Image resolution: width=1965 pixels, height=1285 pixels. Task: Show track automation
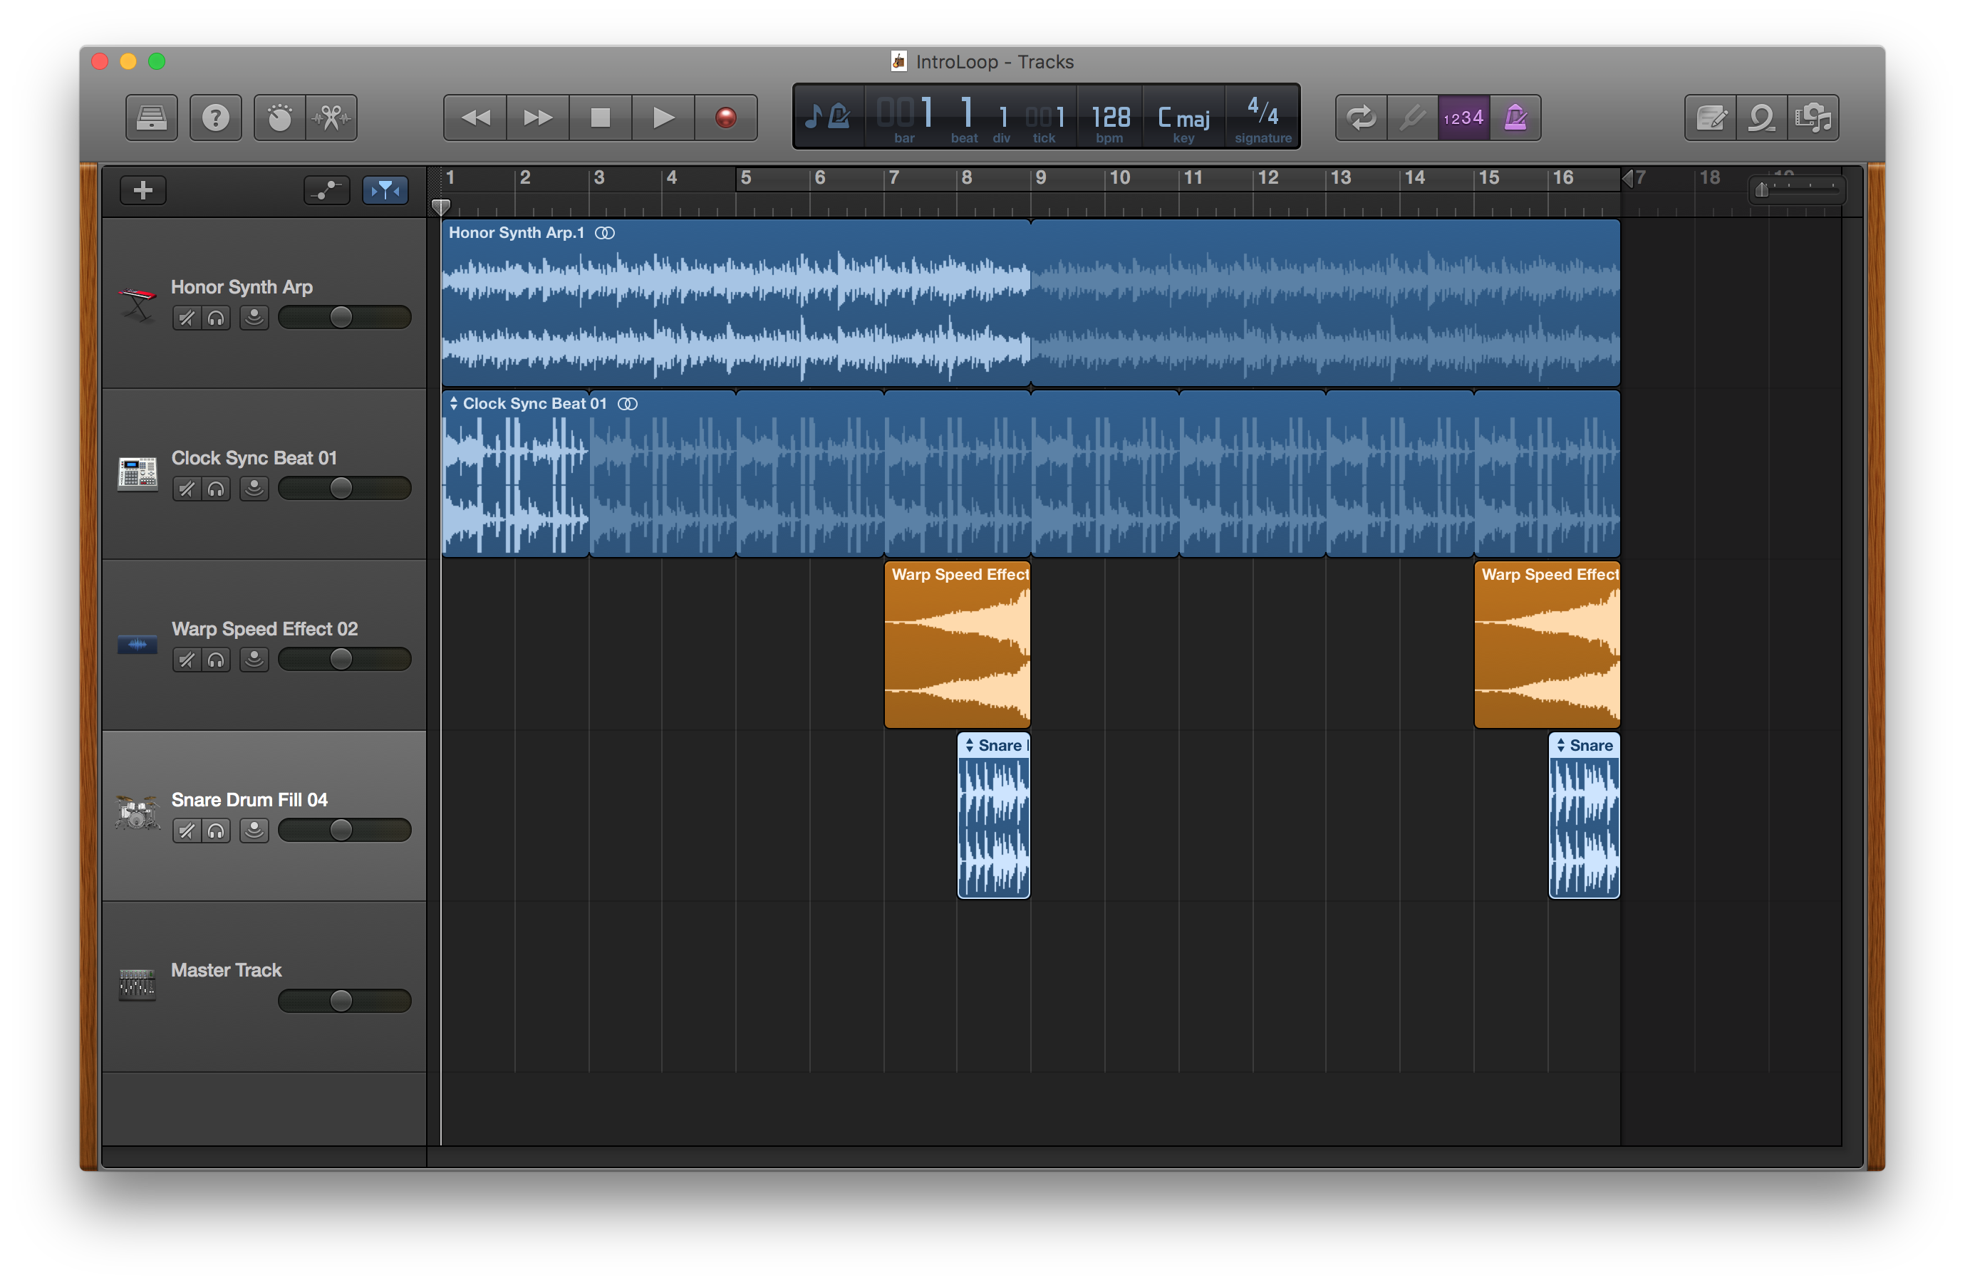pos(327,191)
